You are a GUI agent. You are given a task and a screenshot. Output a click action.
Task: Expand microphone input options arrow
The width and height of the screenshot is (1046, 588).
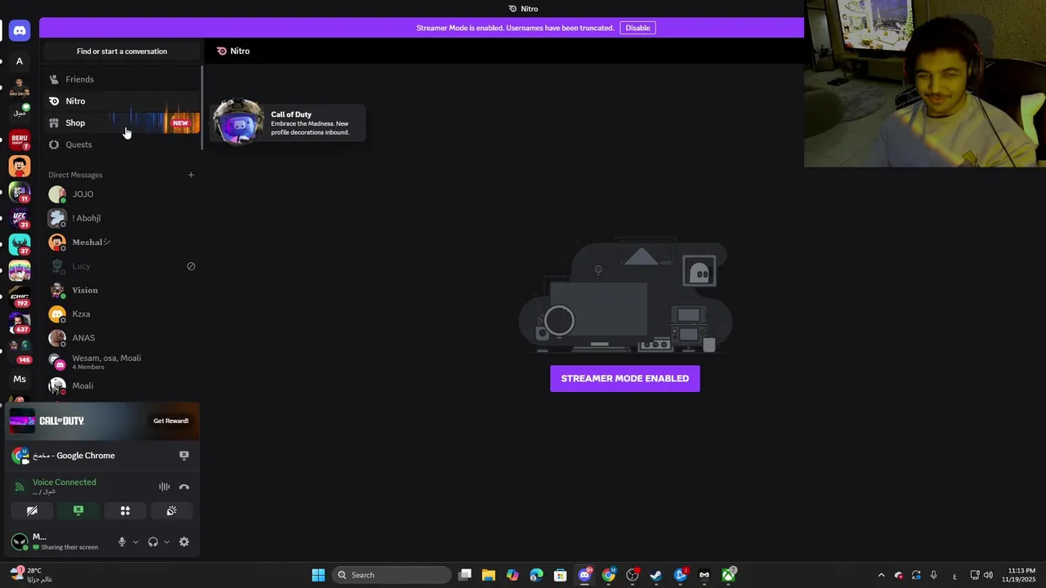(136, 542)
